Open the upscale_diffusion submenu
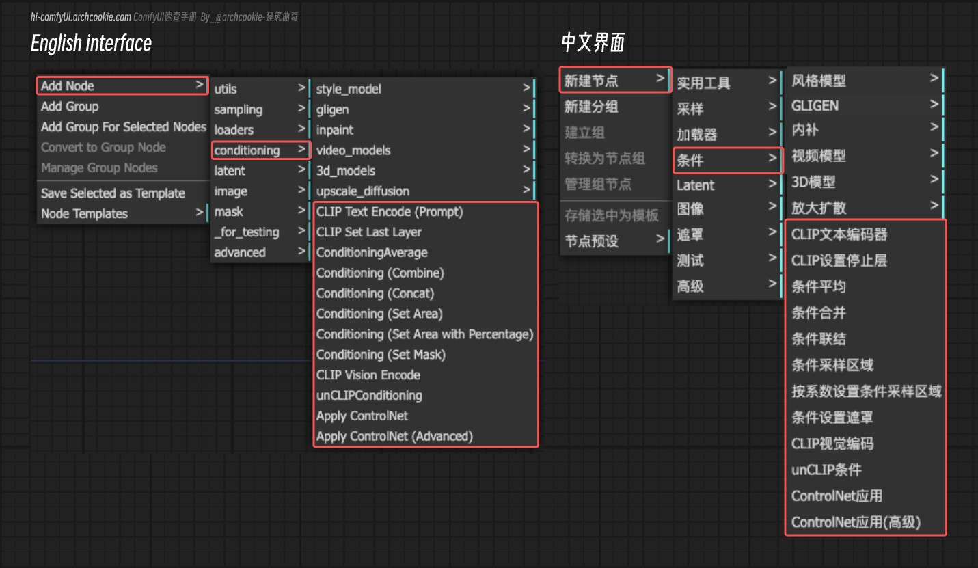Viewport: 978px width, 568px height. tap(424, 191)
